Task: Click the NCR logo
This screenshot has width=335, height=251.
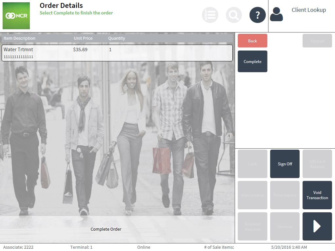Action: click(x=16, y=16)
